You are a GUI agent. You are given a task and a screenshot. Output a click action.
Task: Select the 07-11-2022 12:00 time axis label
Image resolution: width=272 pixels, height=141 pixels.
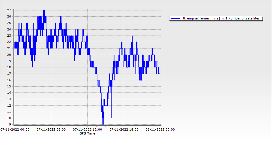pos(87,129)
